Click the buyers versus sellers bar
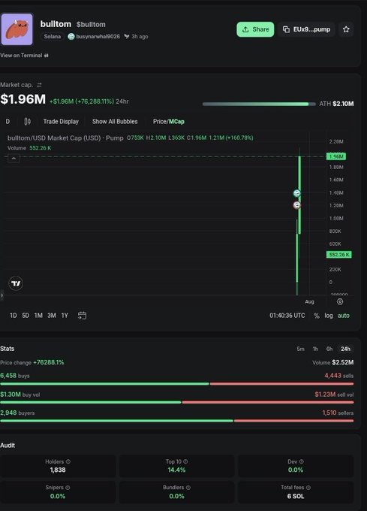367x511 pixels. click(x=176, y=421)
